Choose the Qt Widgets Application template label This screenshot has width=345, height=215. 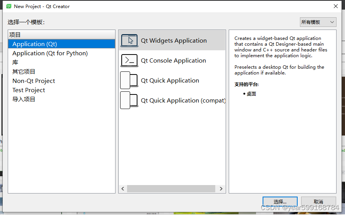174,41
